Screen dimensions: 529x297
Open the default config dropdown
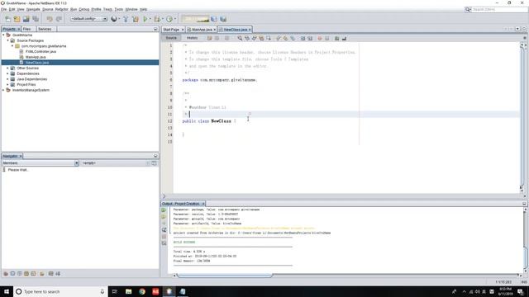point(88,19)
